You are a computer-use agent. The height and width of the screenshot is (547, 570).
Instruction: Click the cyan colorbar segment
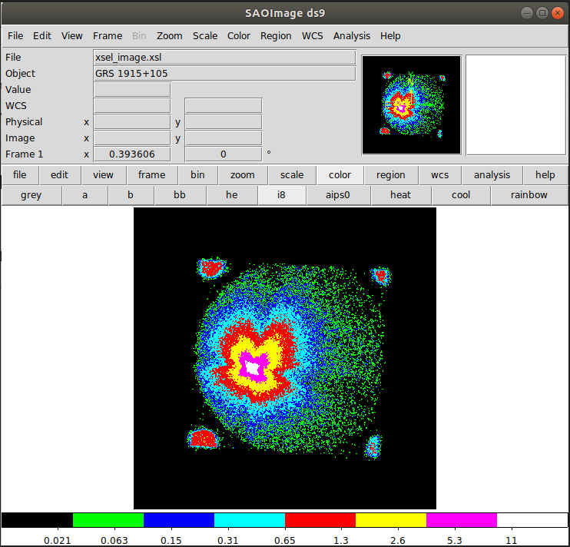250,520
